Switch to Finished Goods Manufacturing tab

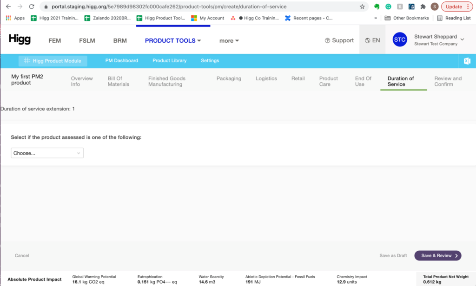click(167, 81)
